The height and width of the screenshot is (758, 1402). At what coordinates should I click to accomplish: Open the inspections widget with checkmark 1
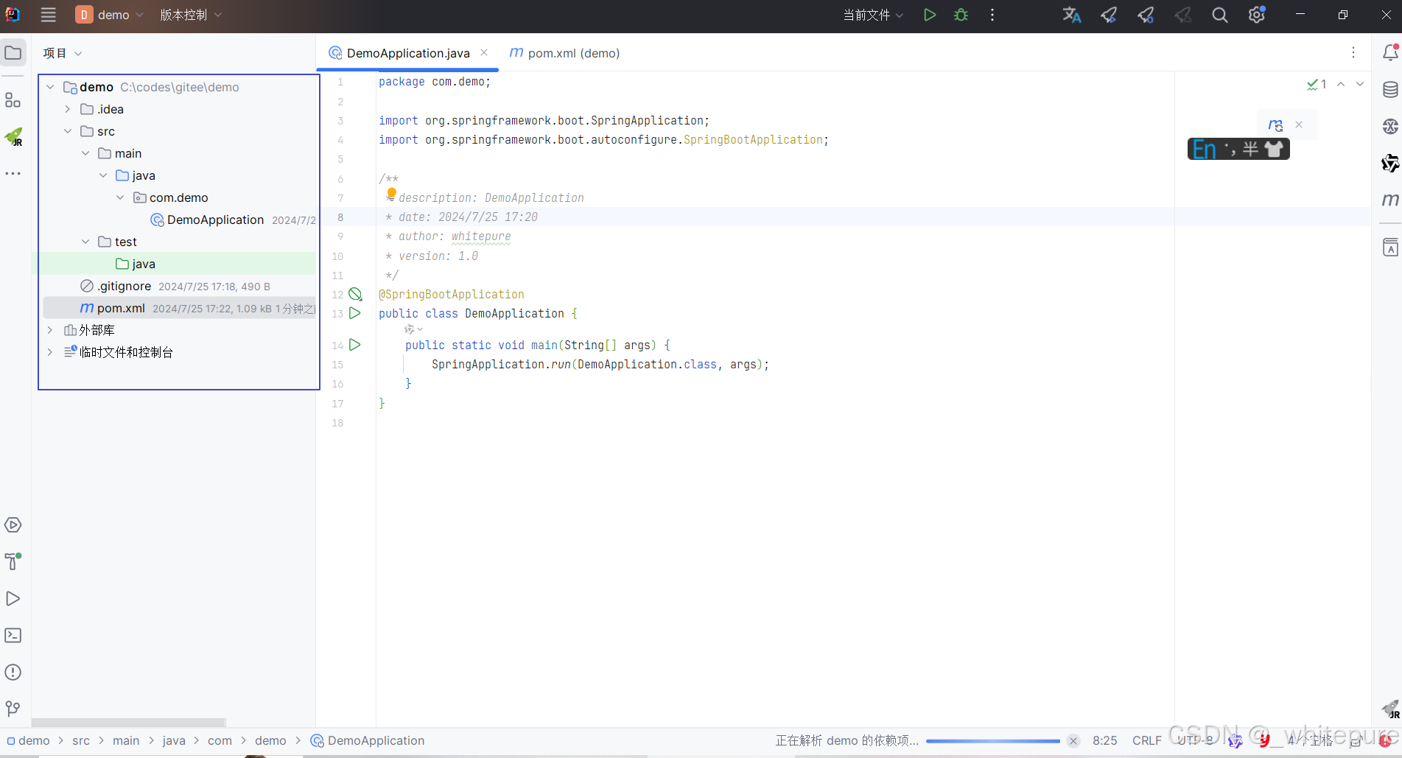[1317, 84]
